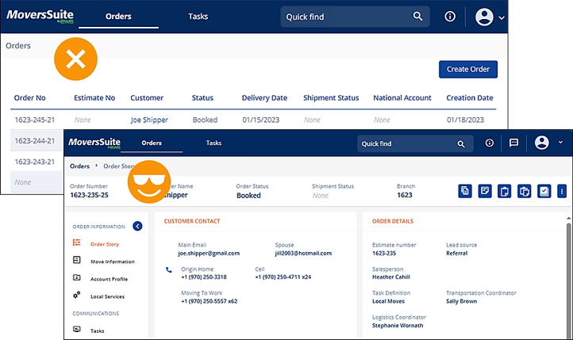The image size is (573, 340).
Task: Click the search magnifier in the back window's Quick find
Action: pos(417,17)
